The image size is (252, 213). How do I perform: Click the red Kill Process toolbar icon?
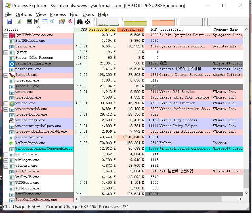[x=70, y=21]
